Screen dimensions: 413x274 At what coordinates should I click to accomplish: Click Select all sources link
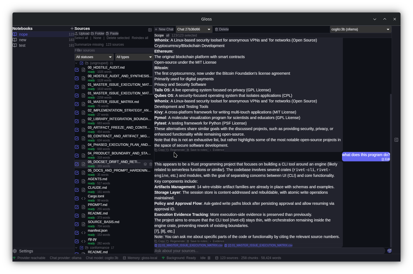point(81,38)
